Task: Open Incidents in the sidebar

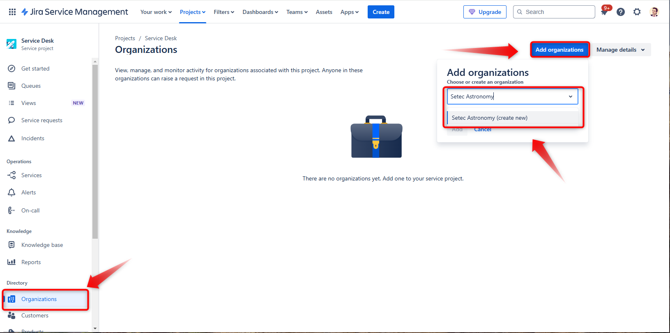Action: pyautogui.click(x=33, y=138)
